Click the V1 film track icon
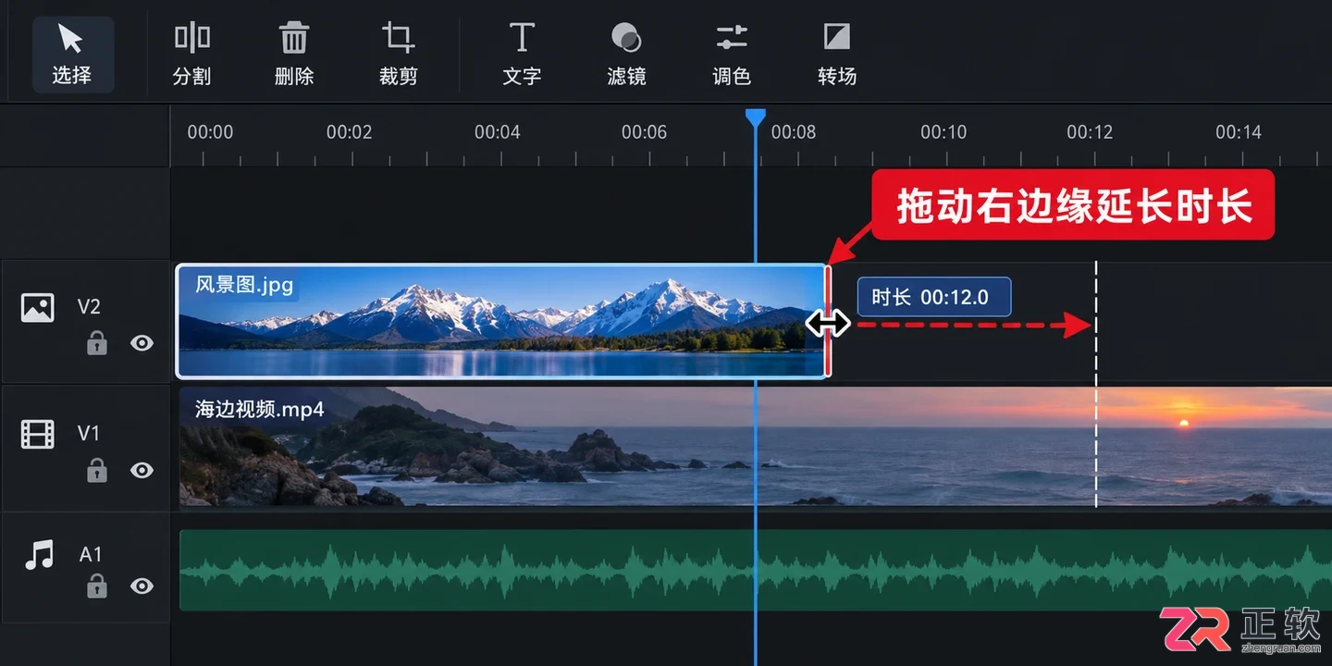The image size is (1332, 666). pos(38,433)
